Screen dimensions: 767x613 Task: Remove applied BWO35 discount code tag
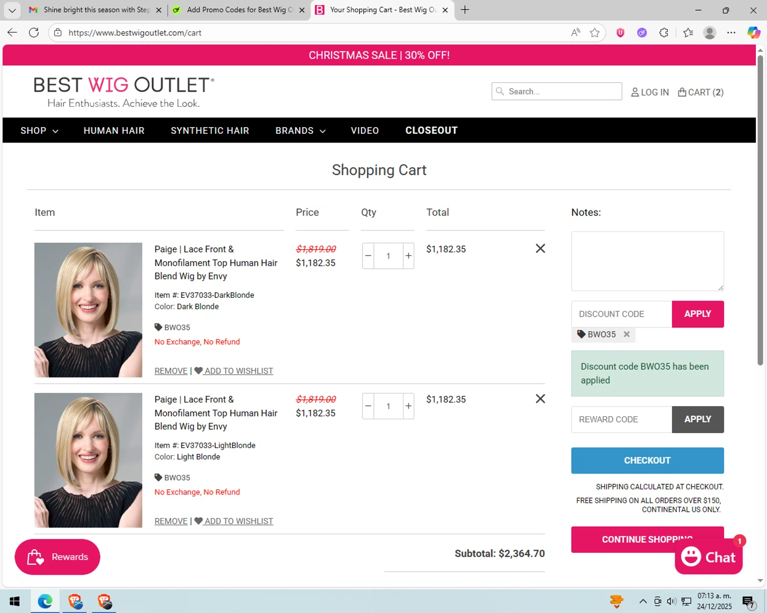[x=626, y=334]
